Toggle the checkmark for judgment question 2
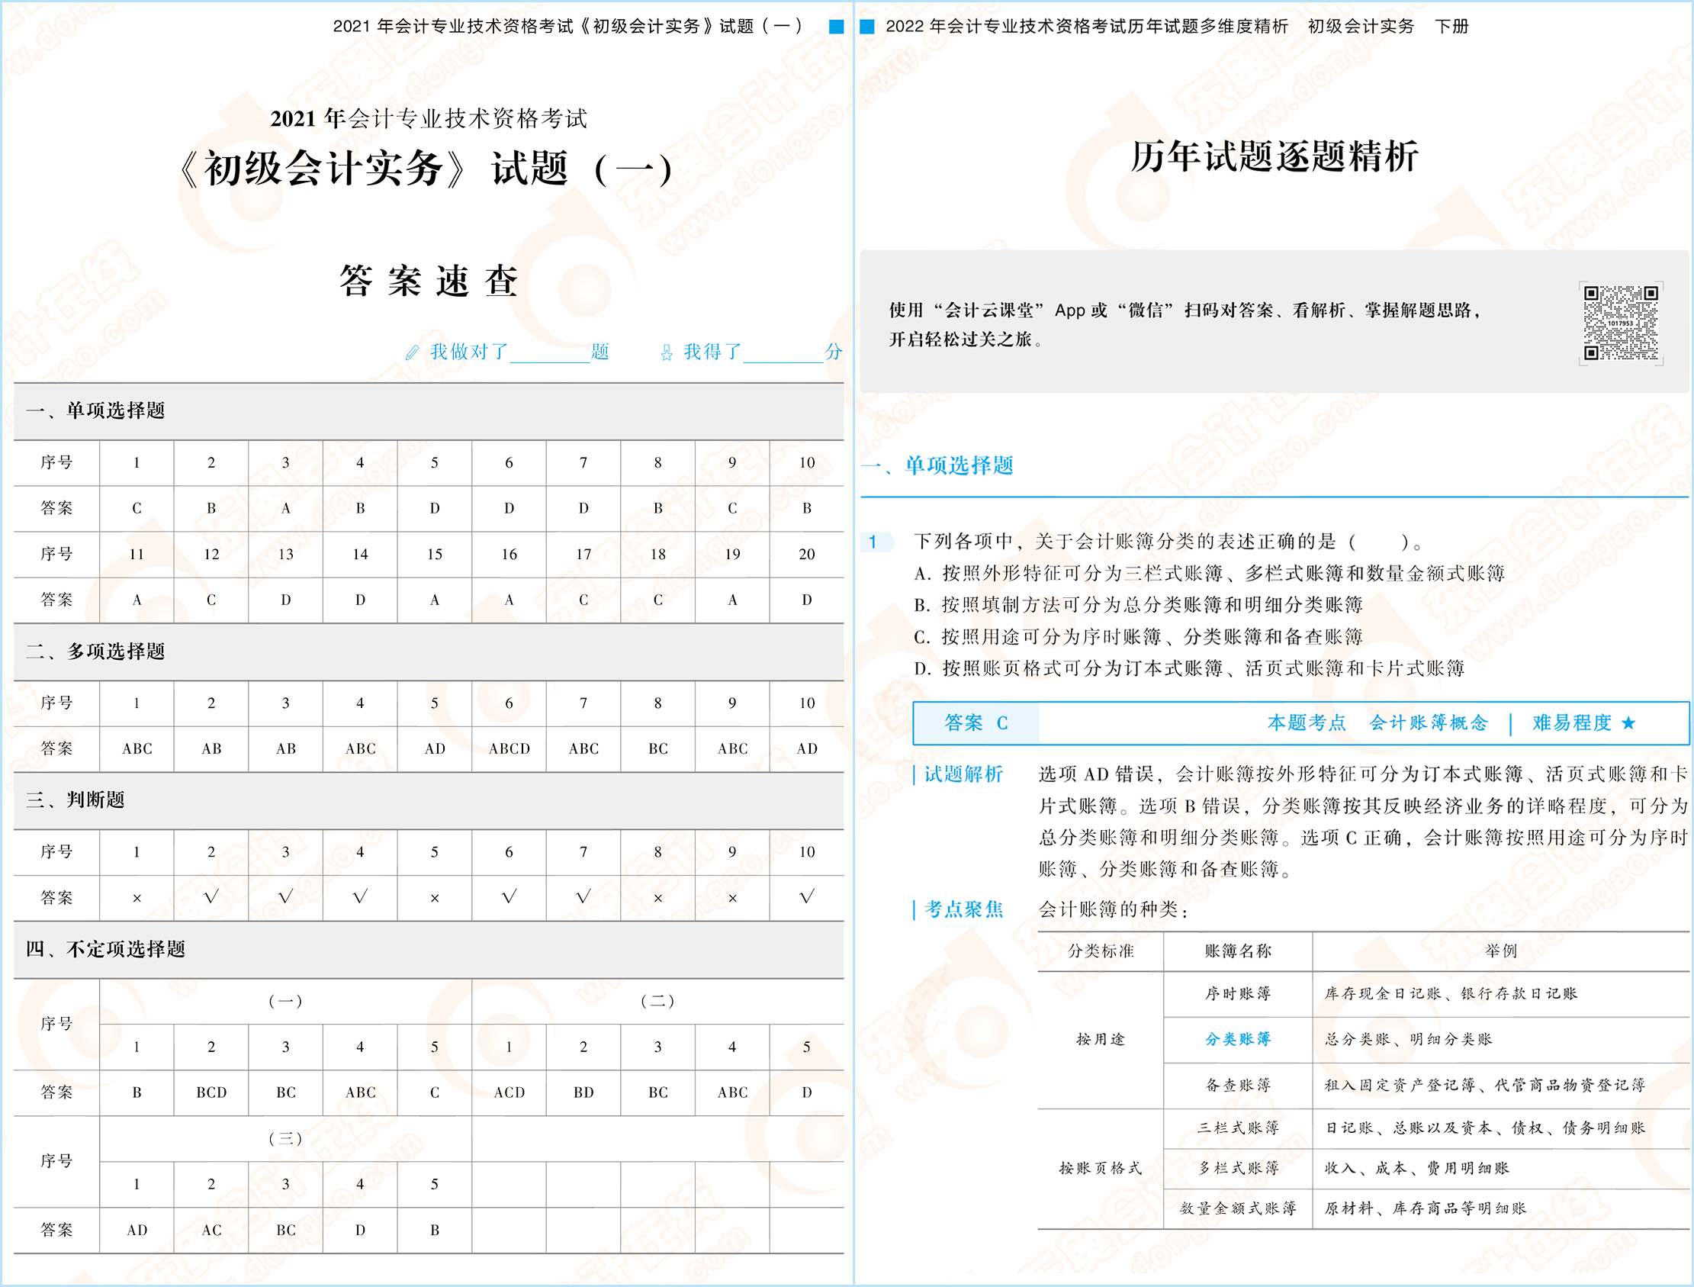The width and height of the screenshot is (1694, 1287). coord(210,897)
